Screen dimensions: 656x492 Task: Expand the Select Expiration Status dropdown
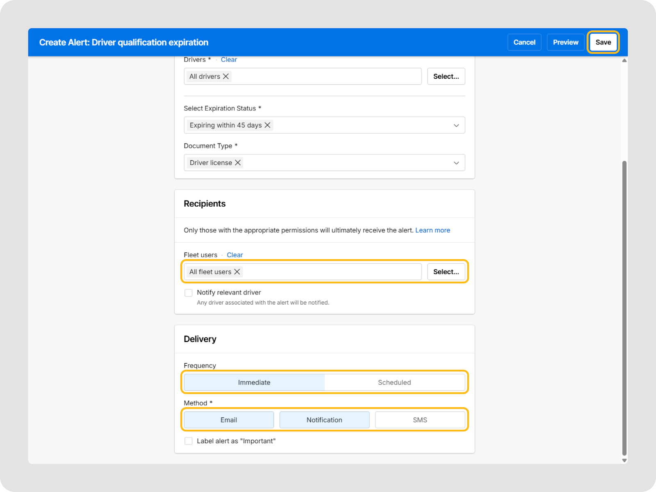pos(456,125)
